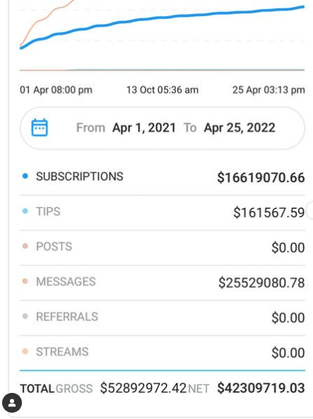Image resolution: width=313 pixels, height=419 pixels.
Task: Toggle the Subscriptions blue dot series
Action: [25, 176]
